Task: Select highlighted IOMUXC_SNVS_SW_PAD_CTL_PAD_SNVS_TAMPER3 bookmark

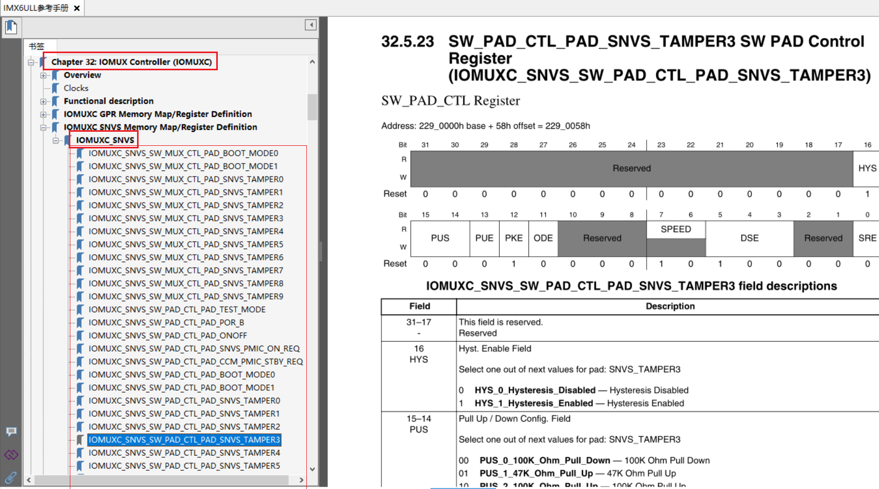Action: pyautogui.click(x=184, y=440)
